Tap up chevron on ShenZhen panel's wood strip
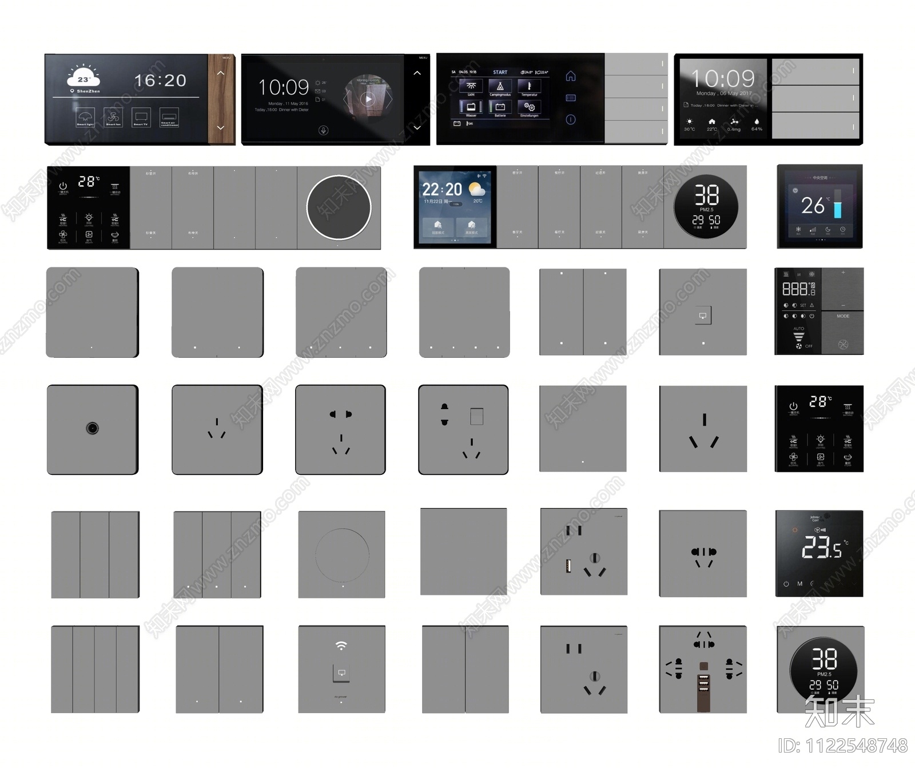 click(221, 73)
